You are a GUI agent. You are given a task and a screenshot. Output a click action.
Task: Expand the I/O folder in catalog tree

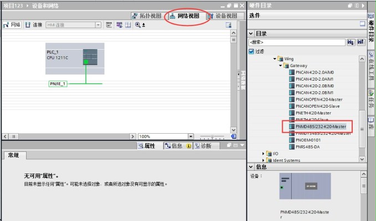pyautogui.click(x=263, y=154)
